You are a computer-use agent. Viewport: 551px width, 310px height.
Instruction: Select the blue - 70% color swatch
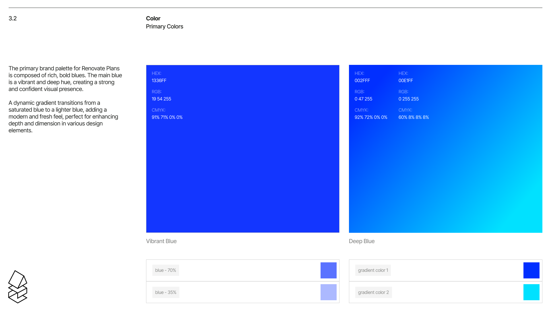tap(328, 270)
